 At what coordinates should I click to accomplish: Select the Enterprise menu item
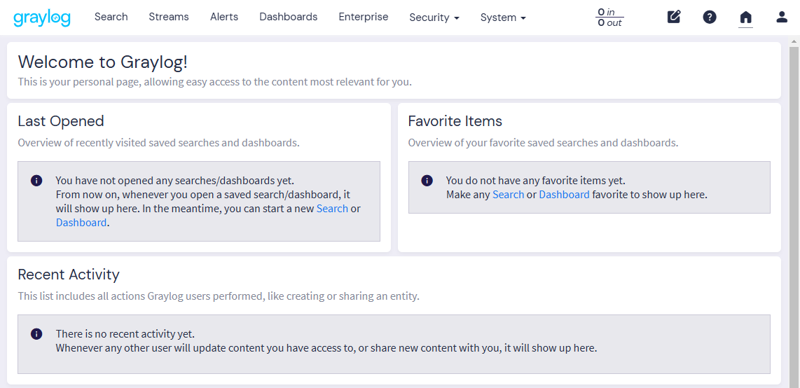tap(363, 17)
